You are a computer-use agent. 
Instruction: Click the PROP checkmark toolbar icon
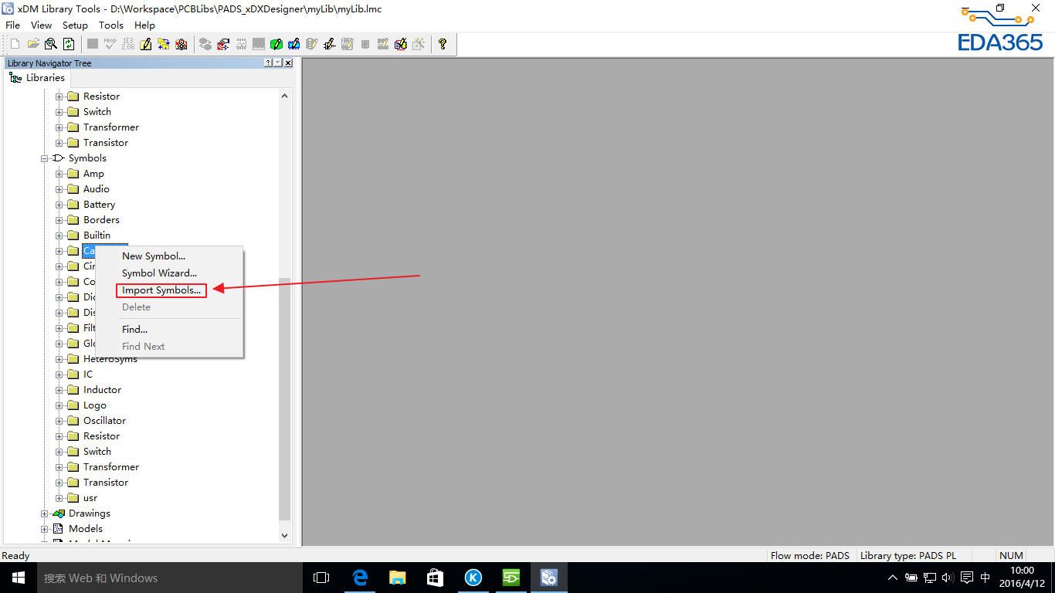pyautogui.click(x=110, y=44)
